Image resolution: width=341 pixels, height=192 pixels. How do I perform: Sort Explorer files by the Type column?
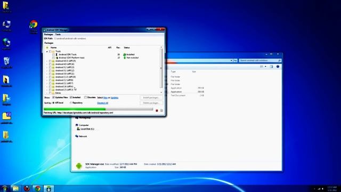[173, 71]
